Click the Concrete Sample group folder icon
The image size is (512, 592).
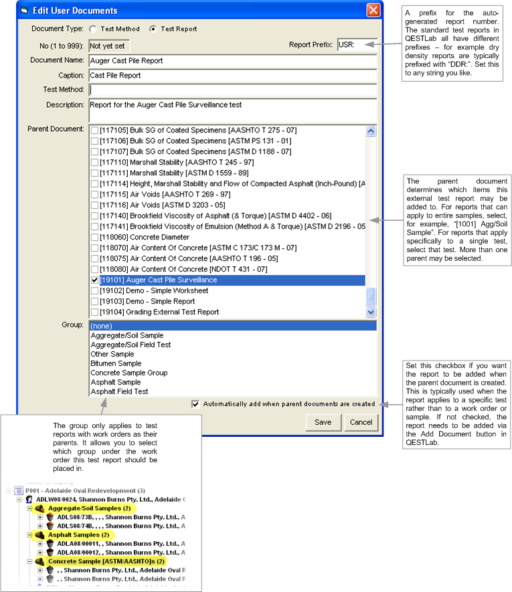point(40,562)
